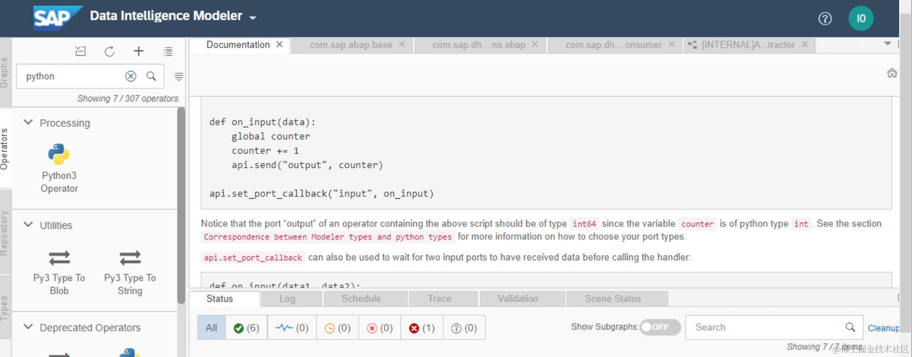Select the Trace bottom tab

[443, 299]
